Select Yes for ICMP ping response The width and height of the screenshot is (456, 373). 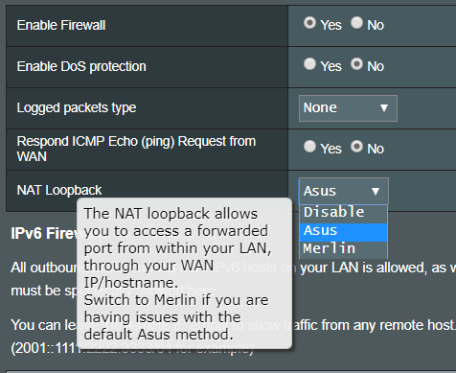click(x=309, y=147)
